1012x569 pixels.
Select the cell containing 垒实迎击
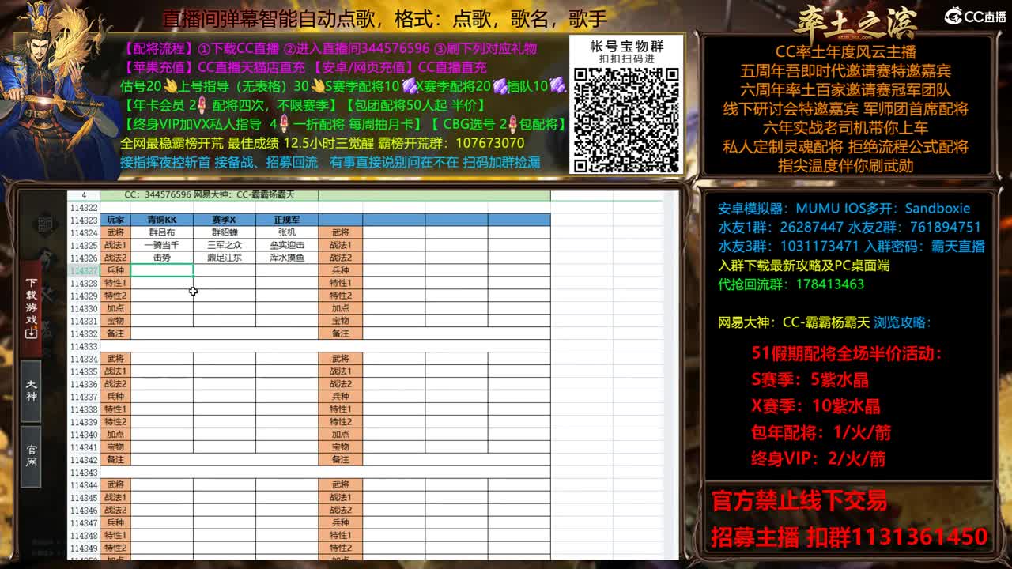coord(287,245)
